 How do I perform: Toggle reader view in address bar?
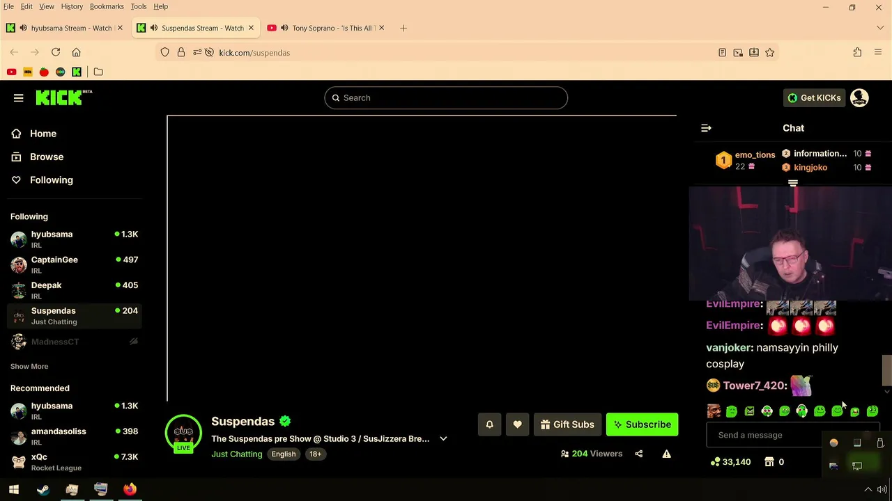(x=722, y=52)
